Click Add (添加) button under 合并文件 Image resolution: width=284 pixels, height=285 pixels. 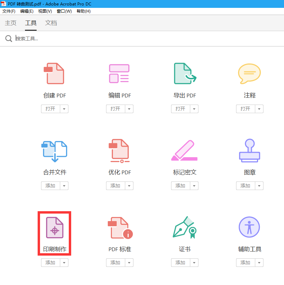pos(50,186)
